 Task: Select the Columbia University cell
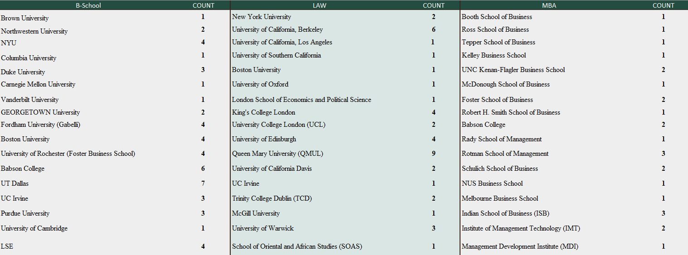coord(29,58)
